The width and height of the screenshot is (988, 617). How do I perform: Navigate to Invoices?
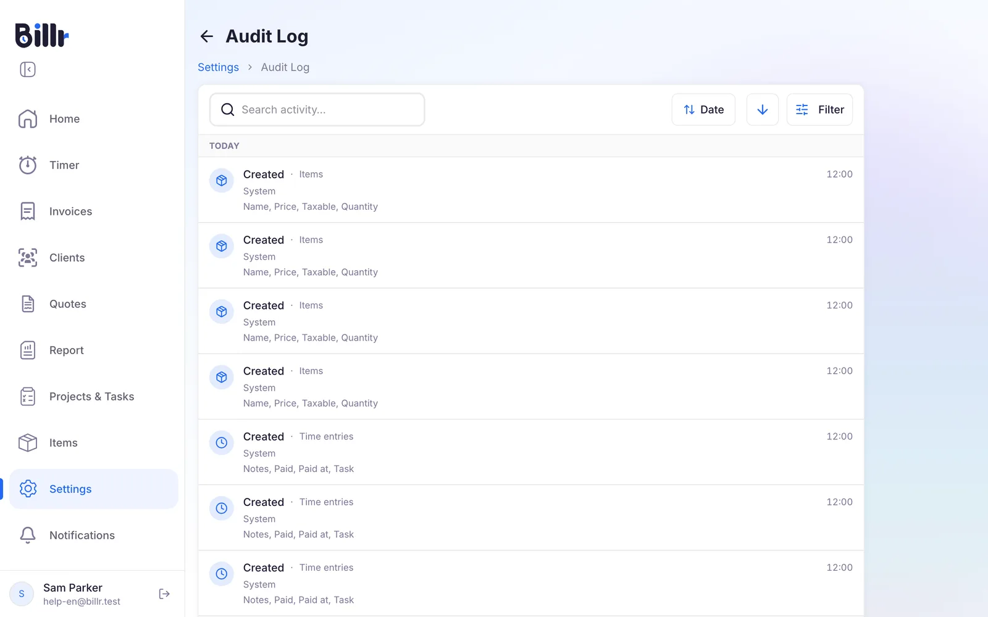tap(94, 211)
